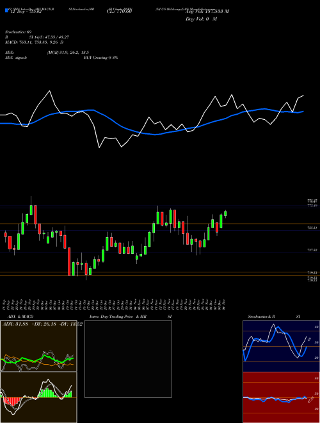Click the 755.51 price axis label

click(312, 228)
